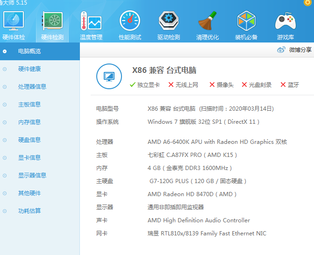Open the 游戏库 gamepad icon
The image size is (314, 255).
click(x=285, y=21)
